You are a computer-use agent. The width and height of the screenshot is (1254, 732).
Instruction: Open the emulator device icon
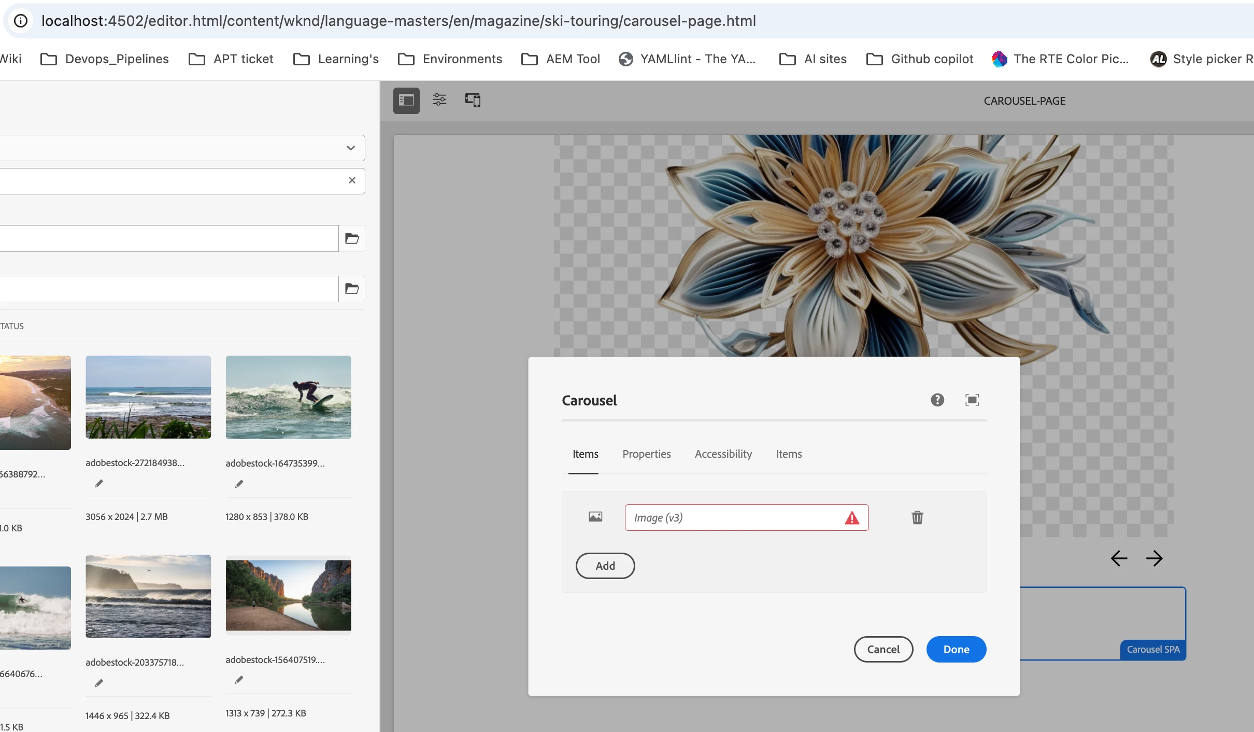click(x=473, y=100)
